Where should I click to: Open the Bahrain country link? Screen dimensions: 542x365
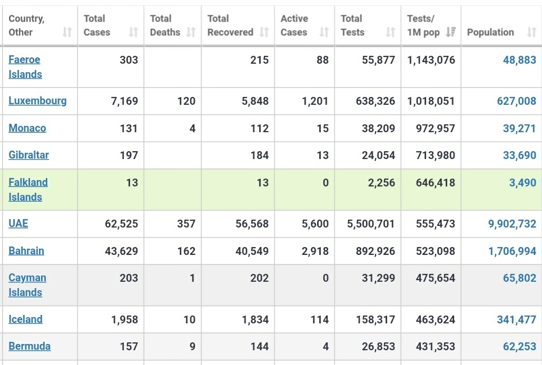point(26,251)
